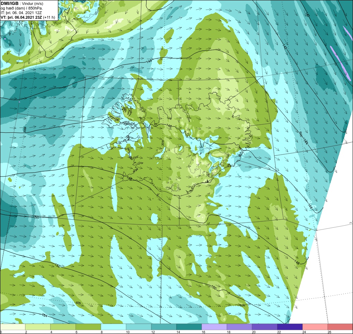The image size is (353, 334).
Task: Click the '20W' longitude label
Action: click(162, 143)
